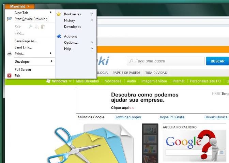Image resolution: width=229 pixels, height=163 pixels.
Task: Open the orange Minefield menu button
Action: (20, 6)
